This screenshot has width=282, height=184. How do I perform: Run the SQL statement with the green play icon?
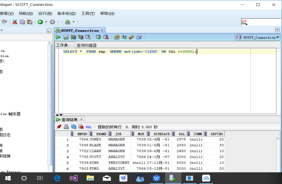click(58, 37)
